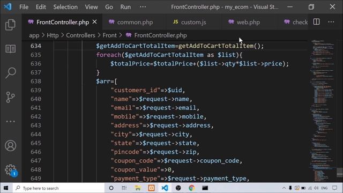Click the $arr variable on line 638
This screenshot has width=343, height=193.
click(x=103, y=81)
